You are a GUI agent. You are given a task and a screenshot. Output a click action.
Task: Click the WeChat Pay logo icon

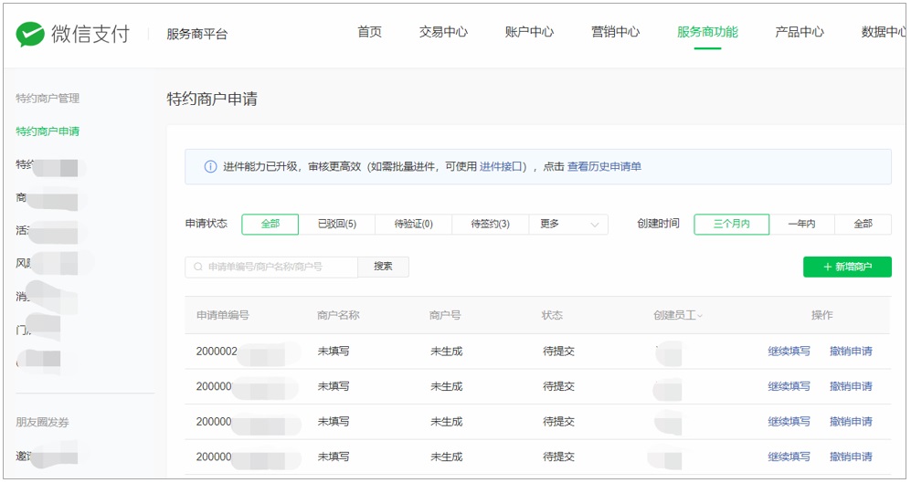[30, 34]
